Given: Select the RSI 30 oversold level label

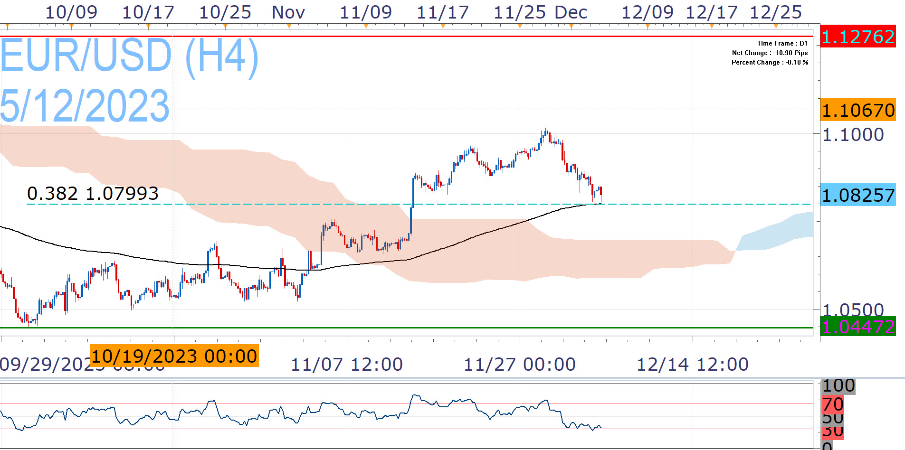Looking at the screenshot, I should point(832,431).
